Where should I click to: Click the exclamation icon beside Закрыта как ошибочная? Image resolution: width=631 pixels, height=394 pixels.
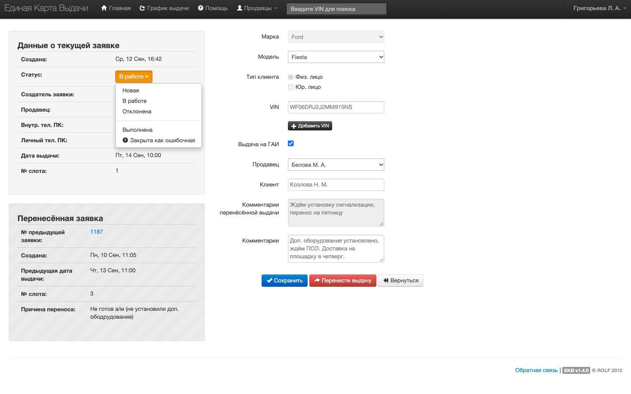(x=125, y=141)
